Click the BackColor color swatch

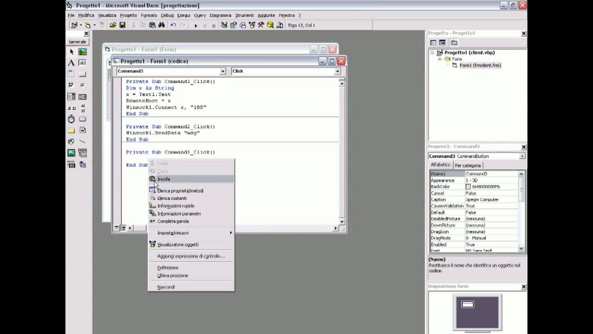point(468,186)
